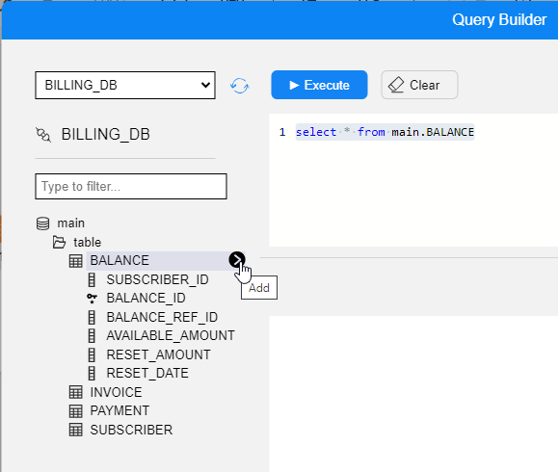This screenshot has height=472, width=558.
Task: Click the Add arrow icon beside BALANCE
Action: coord(237,260)
